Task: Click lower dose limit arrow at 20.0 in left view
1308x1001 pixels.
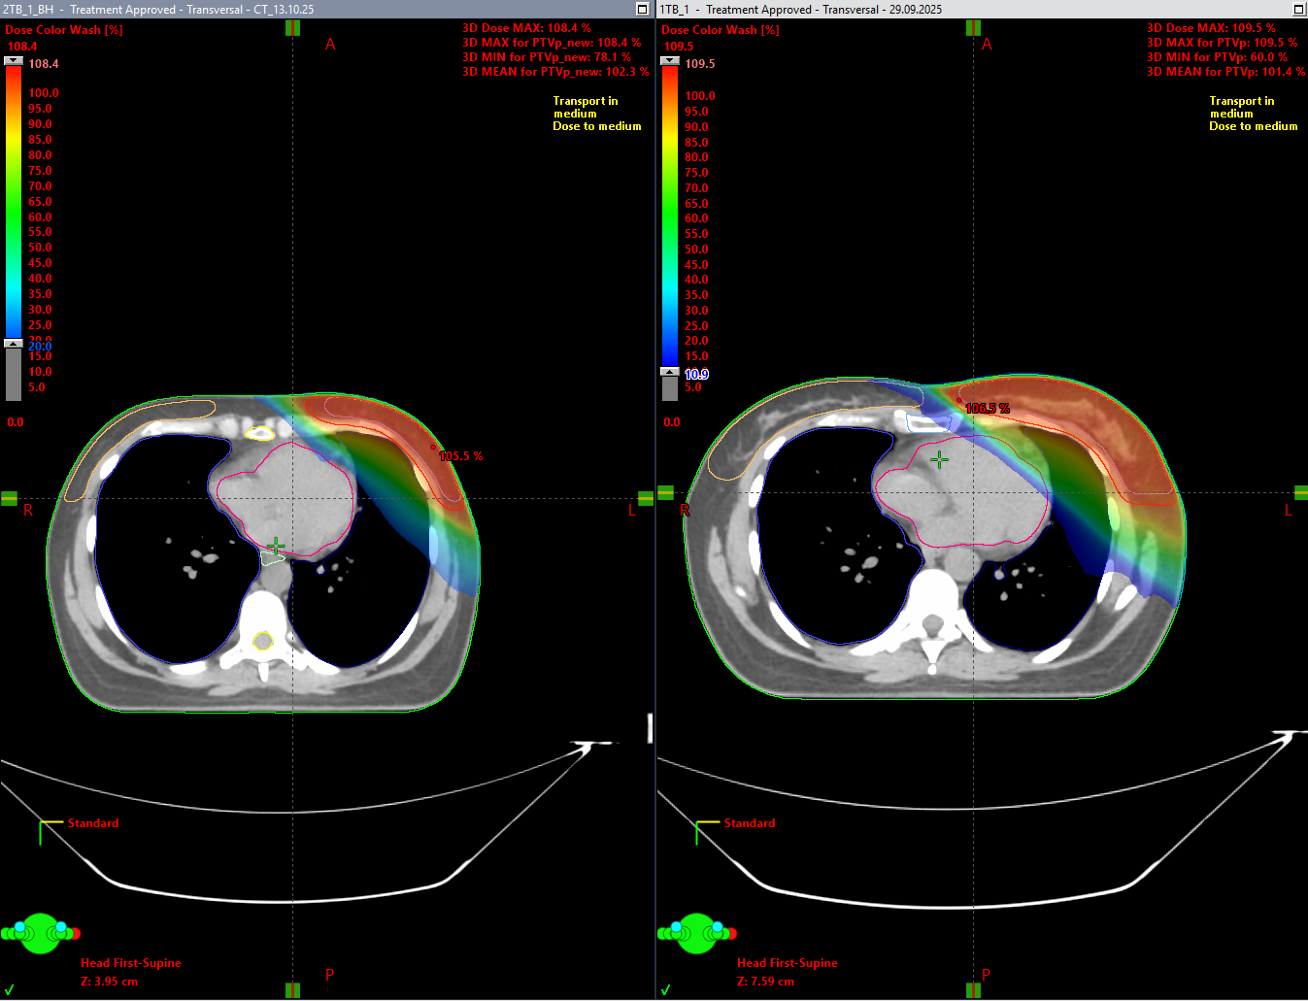Action: (x=14, y=344)
